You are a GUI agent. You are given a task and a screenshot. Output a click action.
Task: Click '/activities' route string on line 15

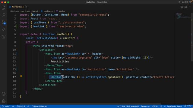point(96,69)
